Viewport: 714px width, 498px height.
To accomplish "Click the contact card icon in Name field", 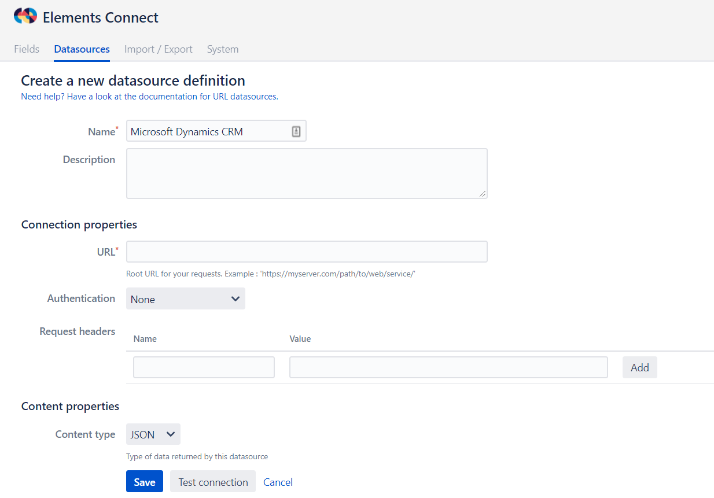I will click(x=296, y=131).
